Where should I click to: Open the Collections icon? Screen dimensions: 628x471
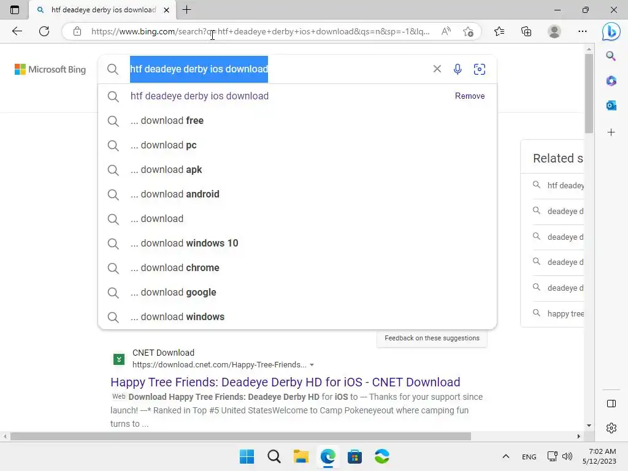pyautogui.click(x=526, y=31)
